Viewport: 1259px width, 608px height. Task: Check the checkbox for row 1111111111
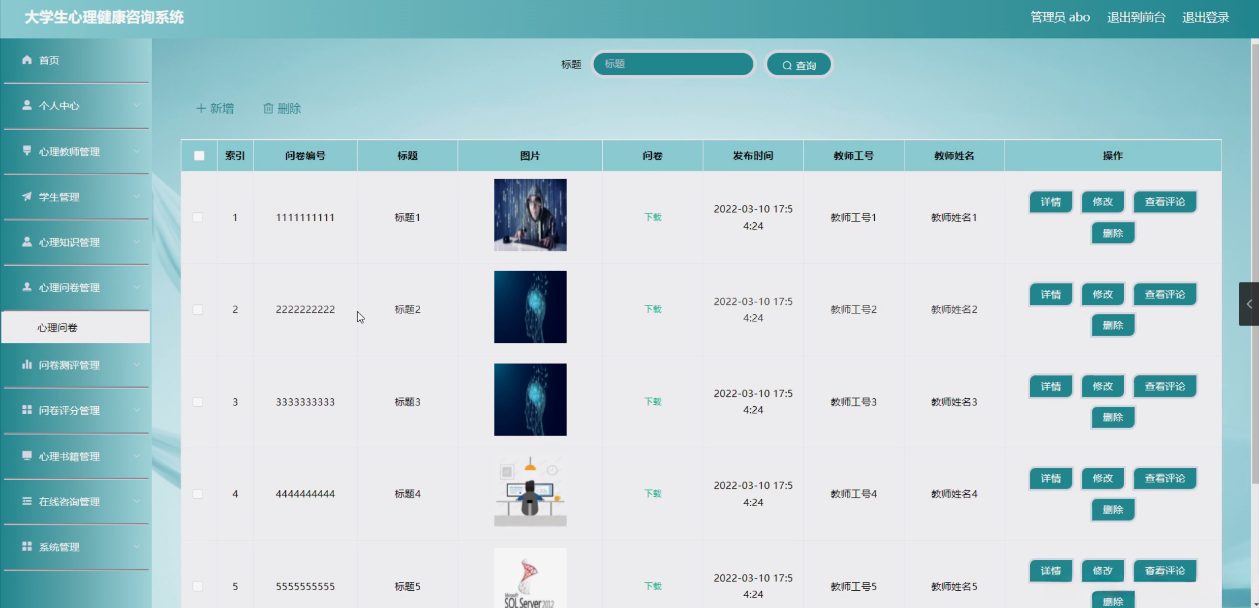(x=198, y=217)
